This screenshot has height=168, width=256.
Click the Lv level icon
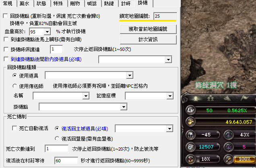(x=190, y=111)
